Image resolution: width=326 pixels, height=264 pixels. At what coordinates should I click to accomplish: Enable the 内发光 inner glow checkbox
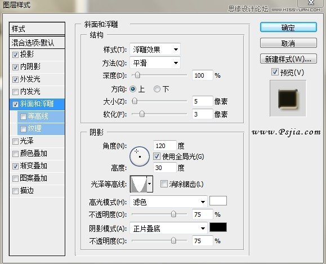[15, 92]
